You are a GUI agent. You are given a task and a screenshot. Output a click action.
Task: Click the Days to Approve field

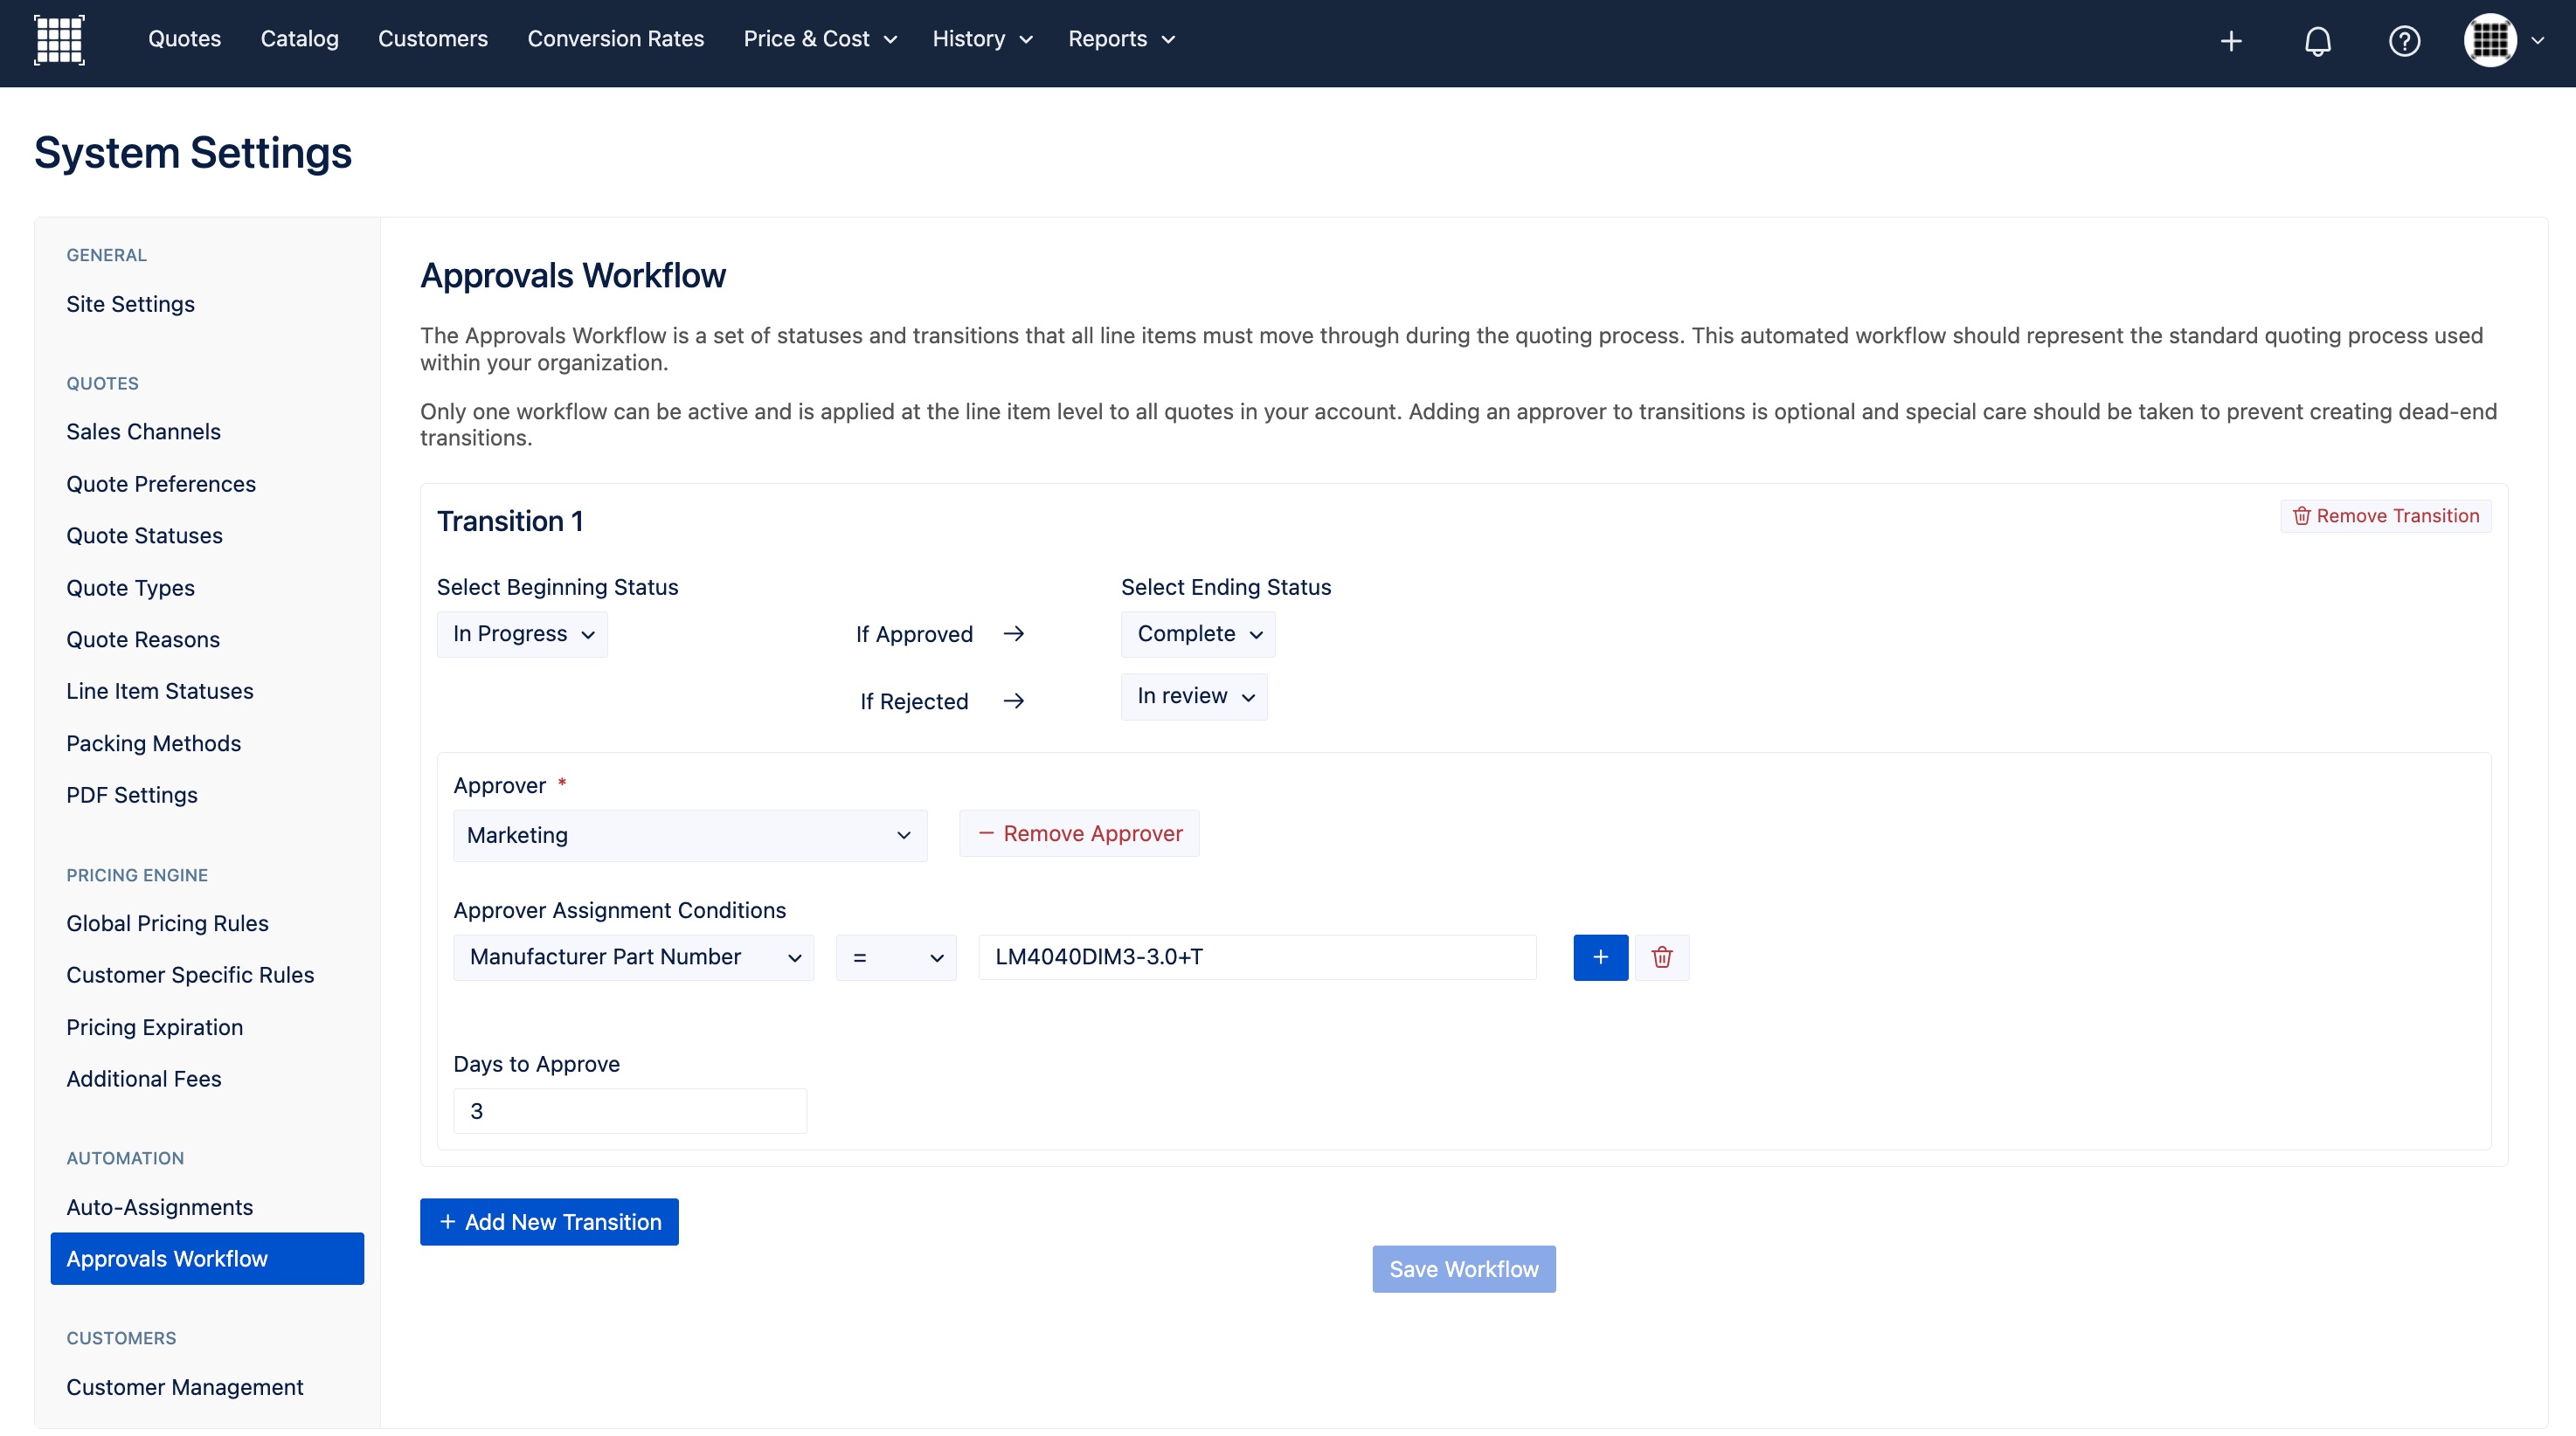[630, 1111]
